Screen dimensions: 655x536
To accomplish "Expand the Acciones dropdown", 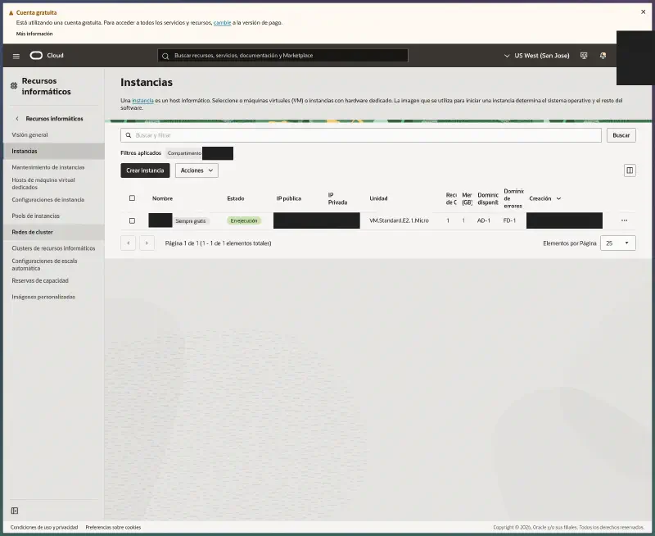I will [x=196, y=170].
